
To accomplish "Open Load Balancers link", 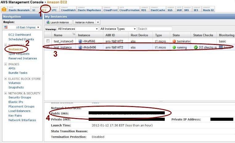I will [19, 111].
